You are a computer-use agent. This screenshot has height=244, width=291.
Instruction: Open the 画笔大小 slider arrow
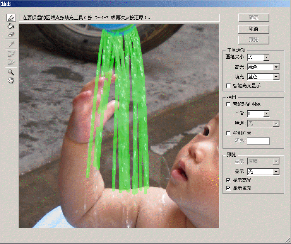click(266, 58)
